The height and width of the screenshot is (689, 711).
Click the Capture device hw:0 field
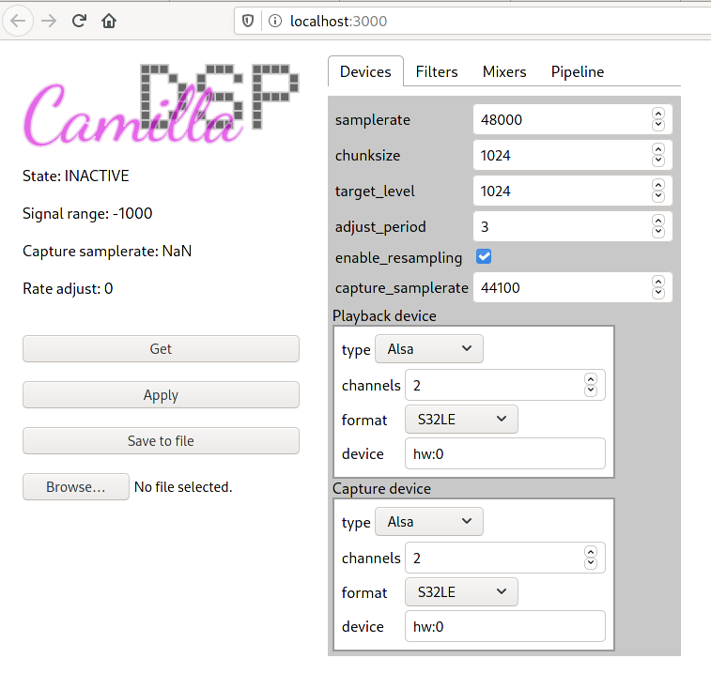click(504, 626)
